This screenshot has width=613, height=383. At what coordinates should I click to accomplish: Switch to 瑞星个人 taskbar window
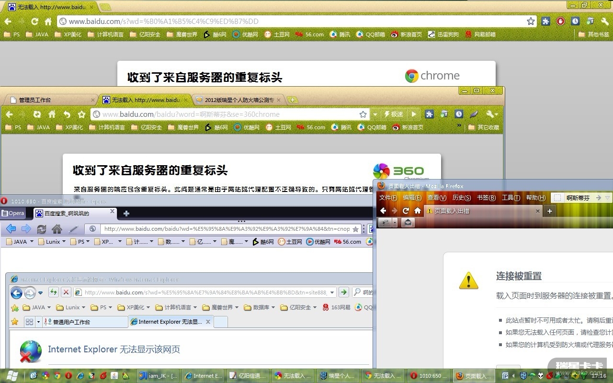point(338,376)
